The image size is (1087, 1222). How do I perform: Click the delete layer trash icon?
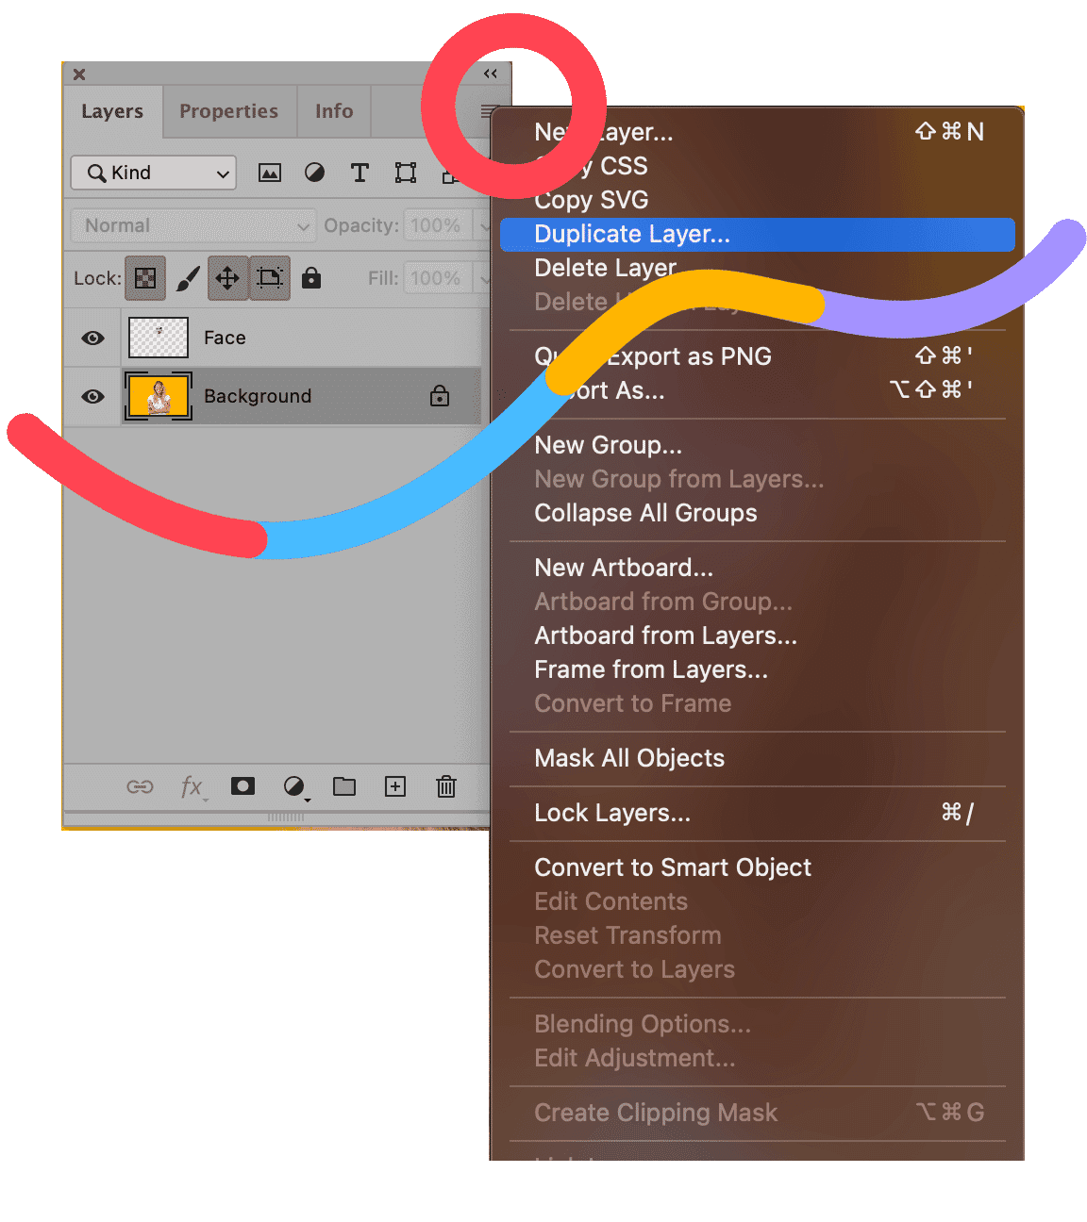point(446,786)
